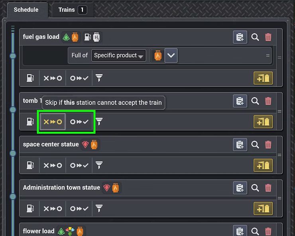Screen dimensions: 295x236
Task: Select the fuel gas product swatch in condition
Action: coord(157,55)
